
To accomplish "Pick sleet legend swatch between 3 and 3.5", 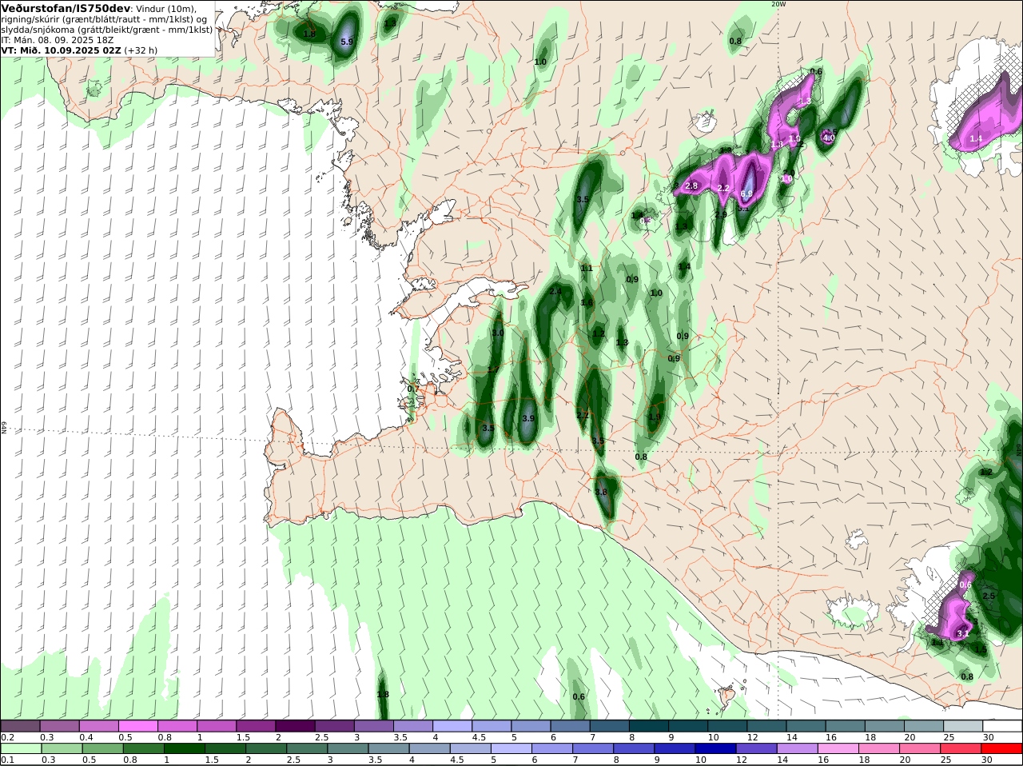I will click(374, 726).
